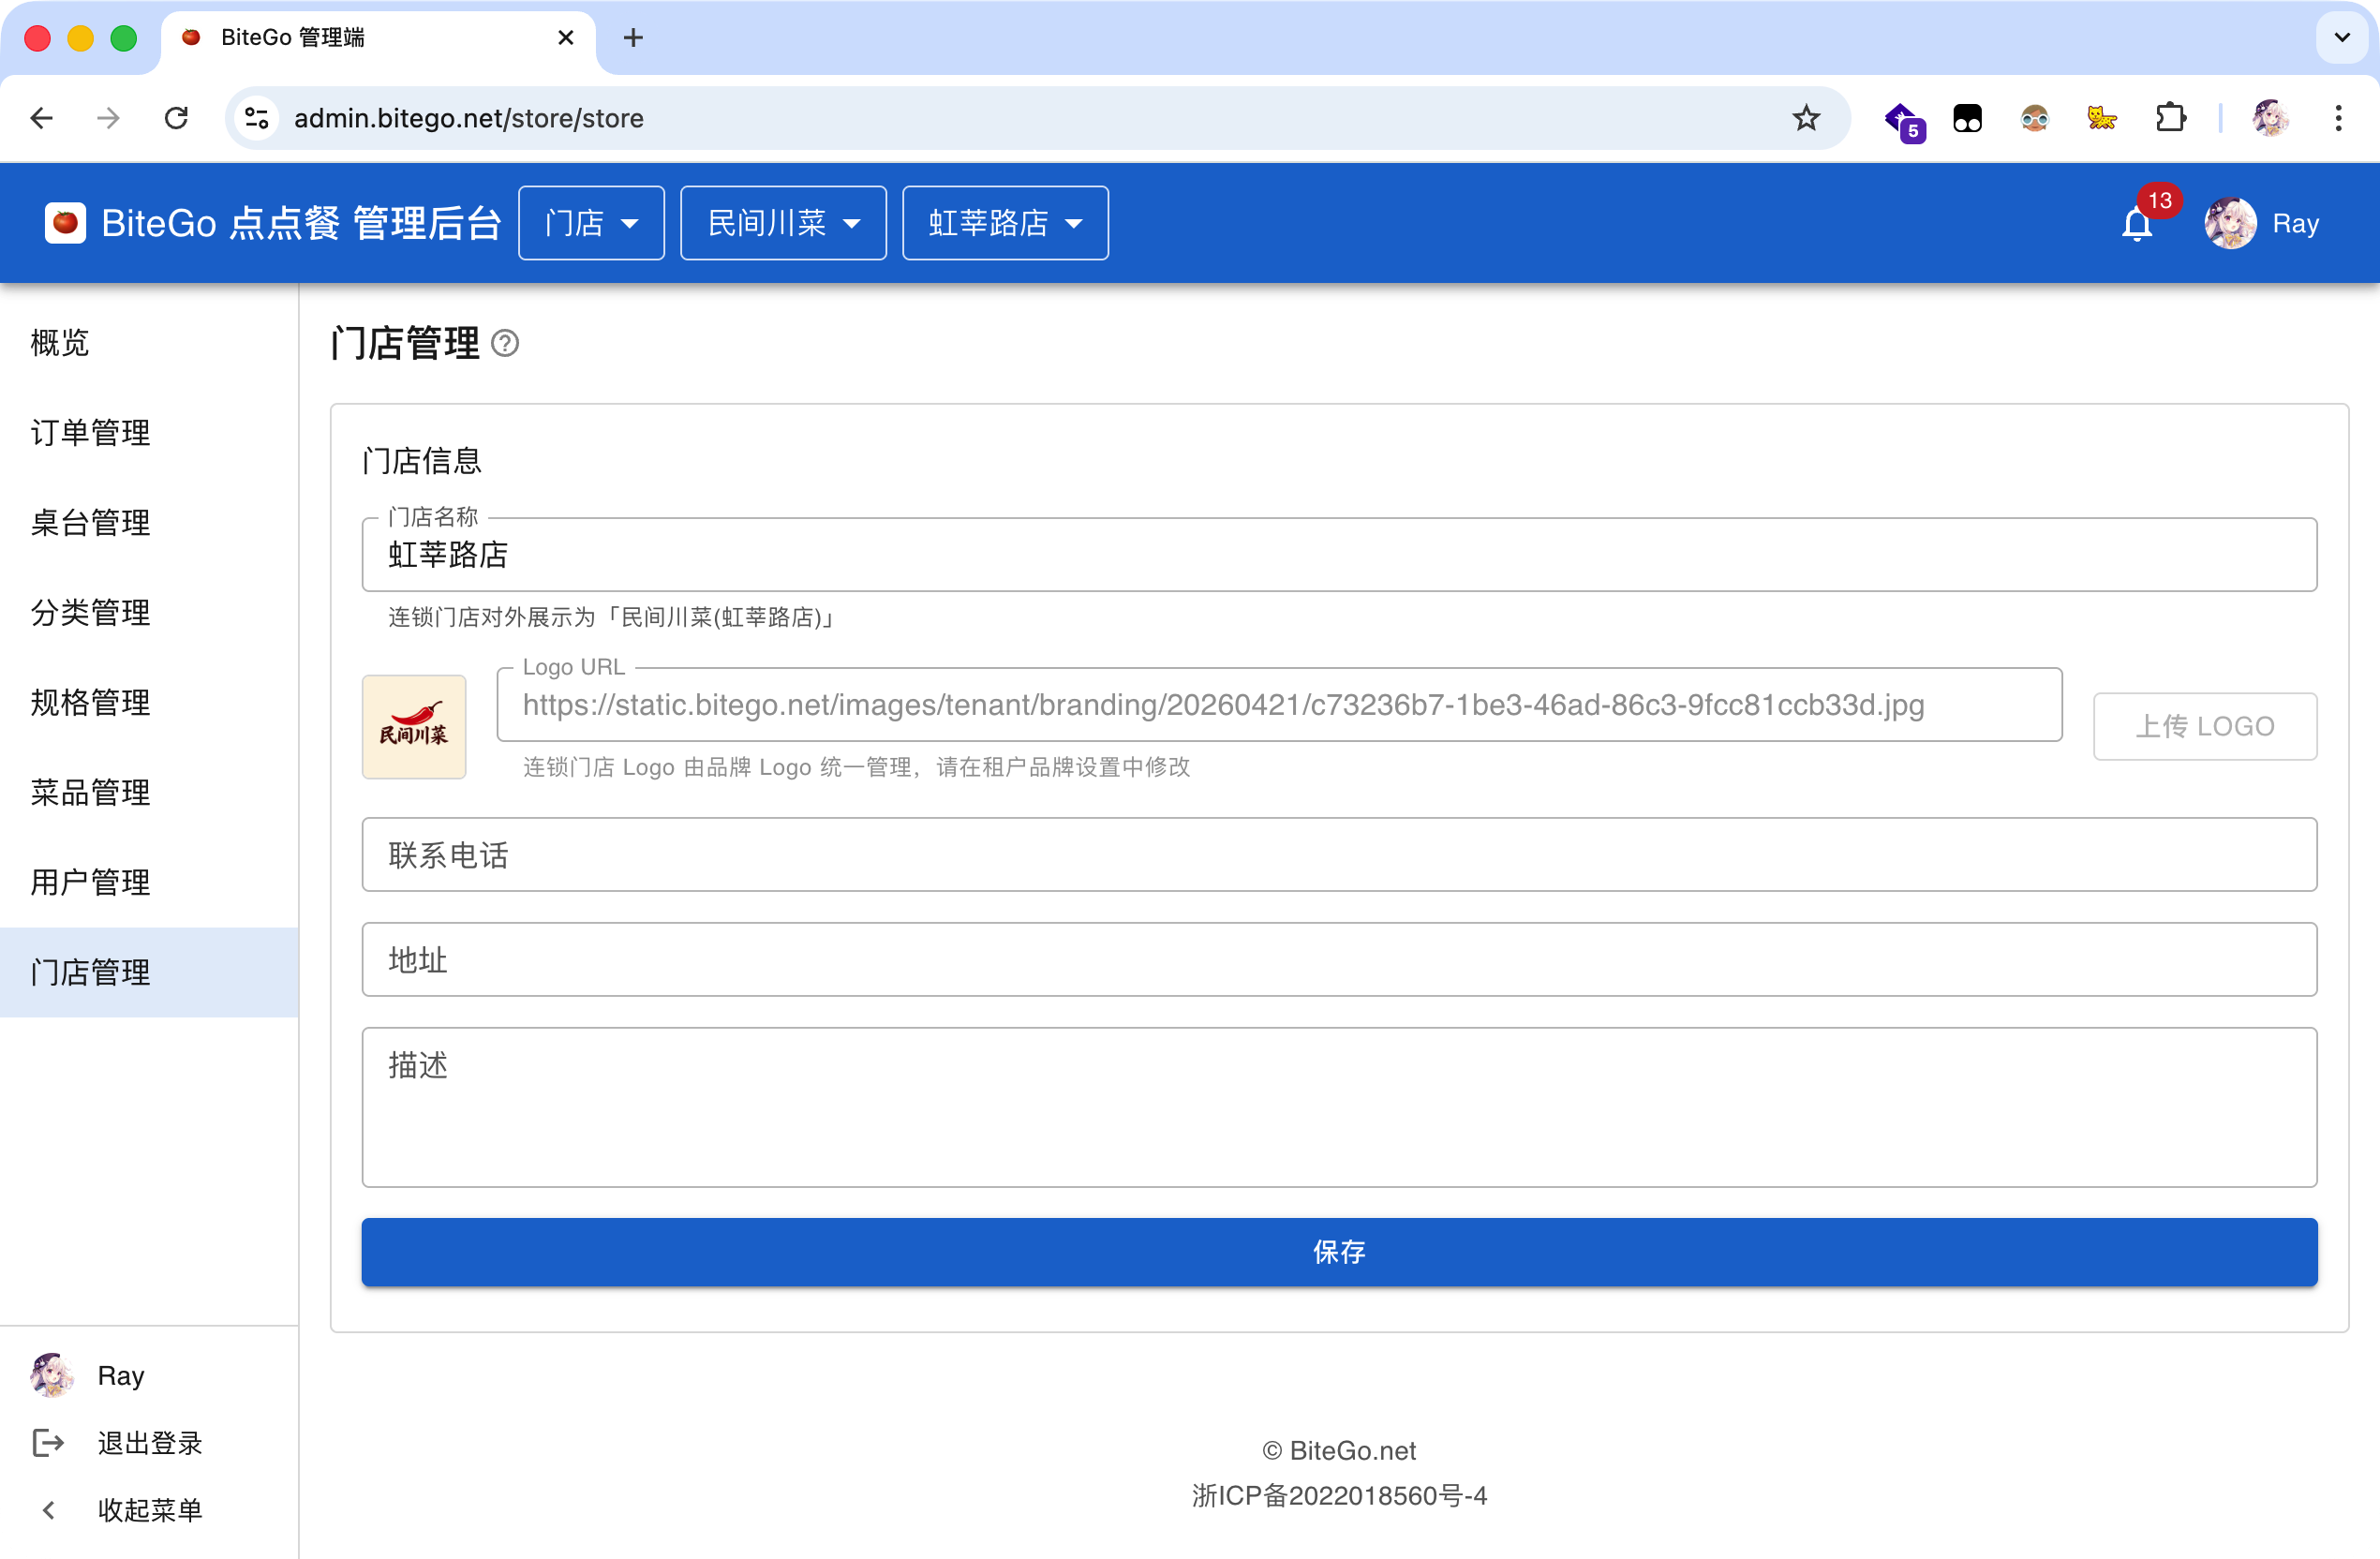The height and width of the screenshot is (1559, 2380).
Task: Open 规格管理 in the sidebar
Action: pos(149,702)
